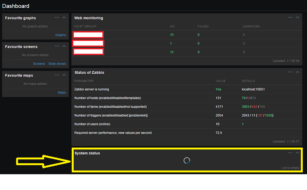This screenshot has width=307, height=190.
Task: Open the Screens link
Action: click(39, 64)
